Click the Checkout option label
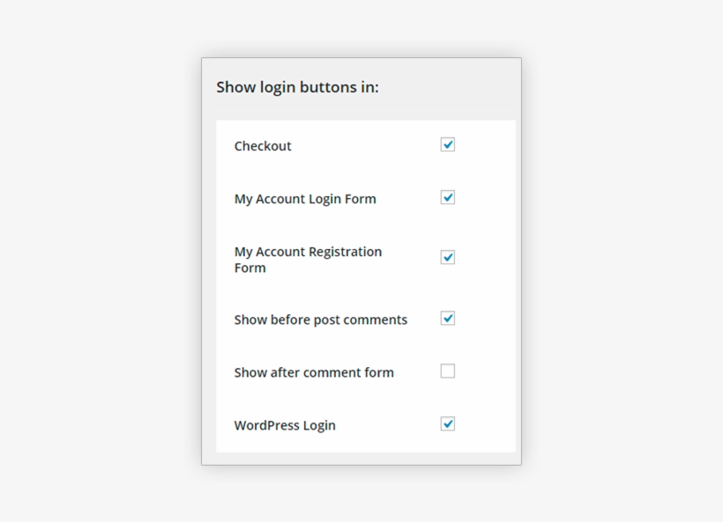 263,146
